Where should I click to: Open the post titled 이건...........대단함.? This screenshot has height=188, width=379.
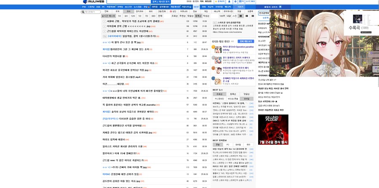[x=115, y=84]
